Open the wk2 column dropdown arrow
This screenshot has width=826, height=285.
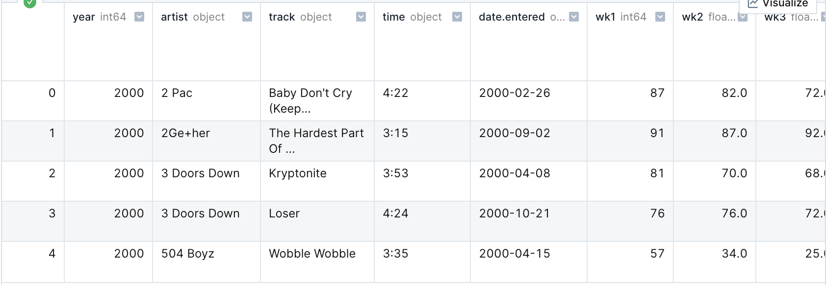pos(743,17)
